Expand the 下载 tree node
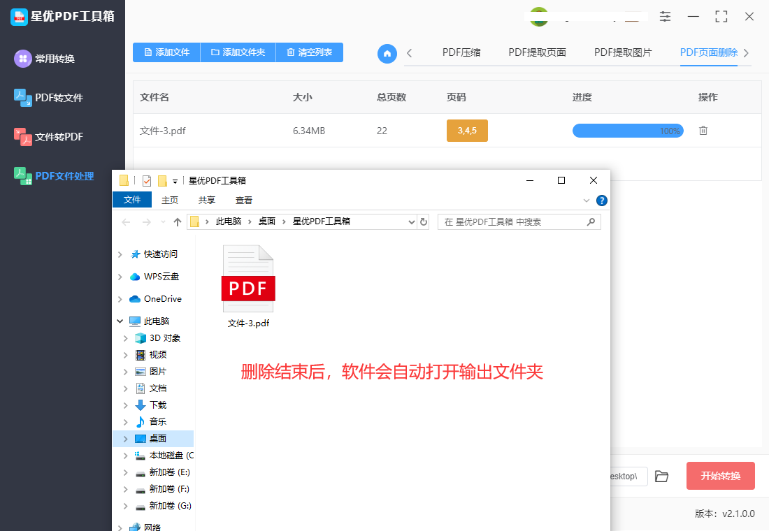This screenshot has height=531, width=769. tap(126, 405)
